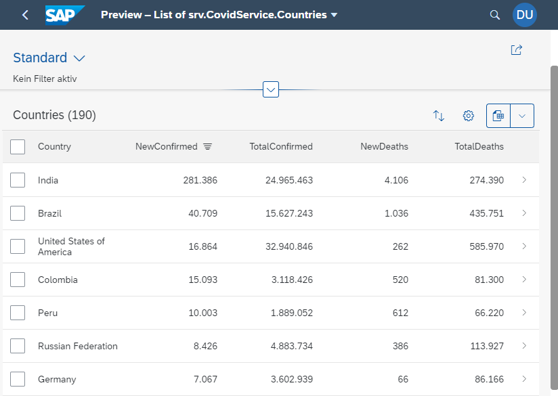Click the TotalDeaths column header
Image resolution: width=558 pixels, height=396 pixels.
pos(479,147)
